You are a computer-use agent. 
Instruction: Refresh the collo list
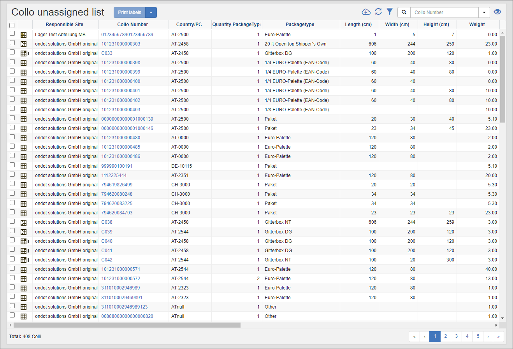378,12
